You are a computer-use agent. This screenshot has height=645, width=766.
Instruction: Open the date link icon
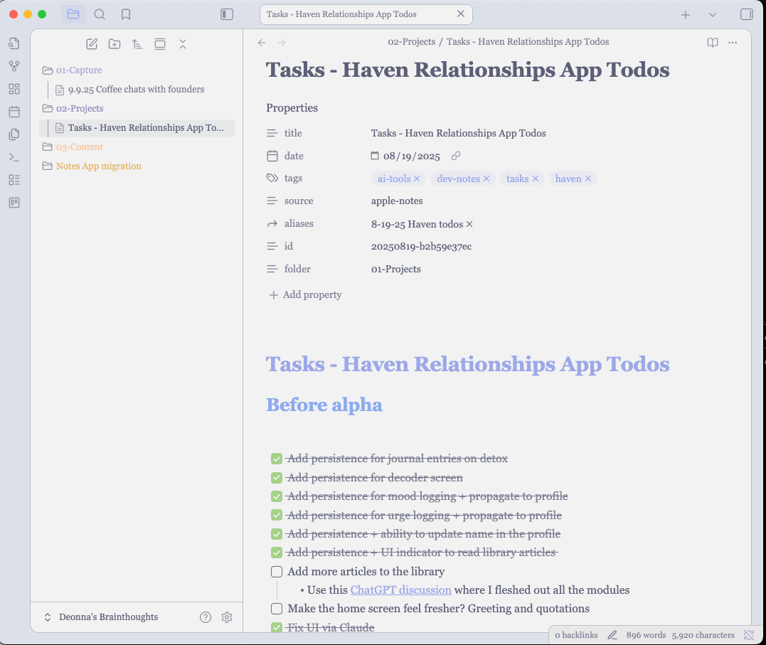(x=456, y=156)
